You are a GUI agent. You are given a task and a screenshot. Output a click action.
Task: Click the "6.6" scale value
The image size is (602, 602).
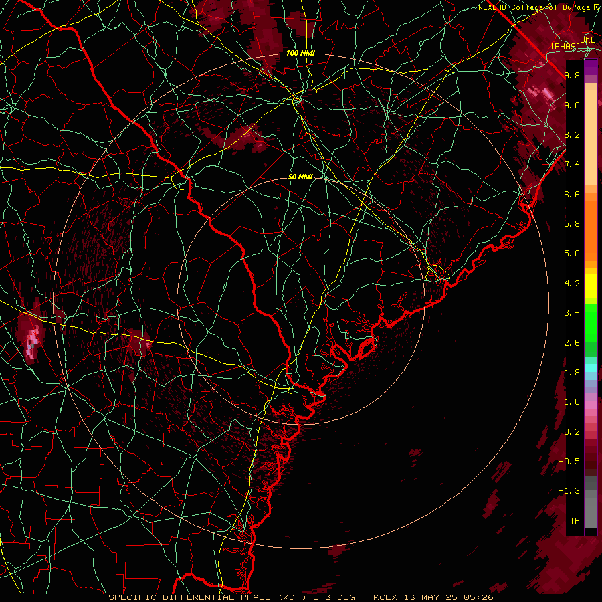[x=572, y=194]
